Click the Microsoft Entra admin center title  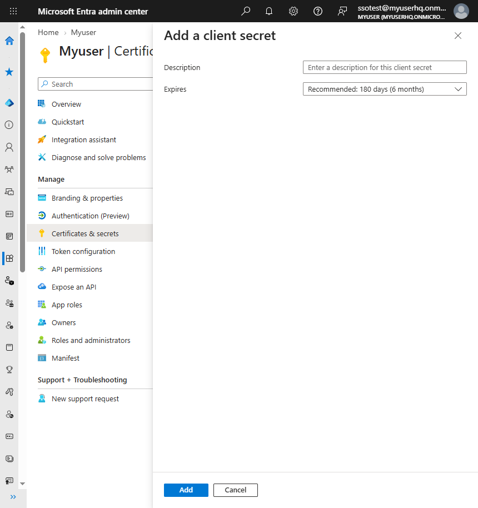pos(93,11)
